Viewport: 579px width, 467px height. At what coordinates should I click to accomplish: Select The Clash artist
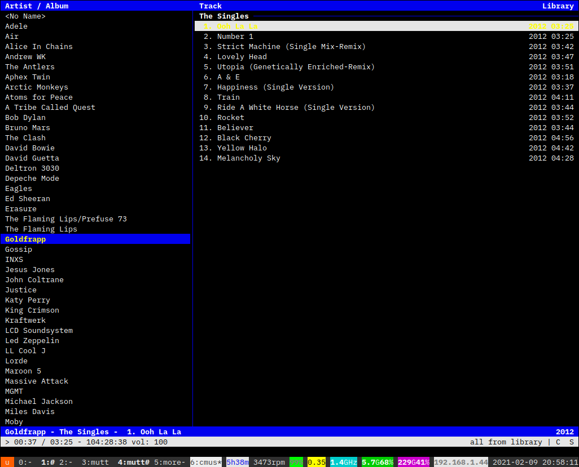pos(95,138)
